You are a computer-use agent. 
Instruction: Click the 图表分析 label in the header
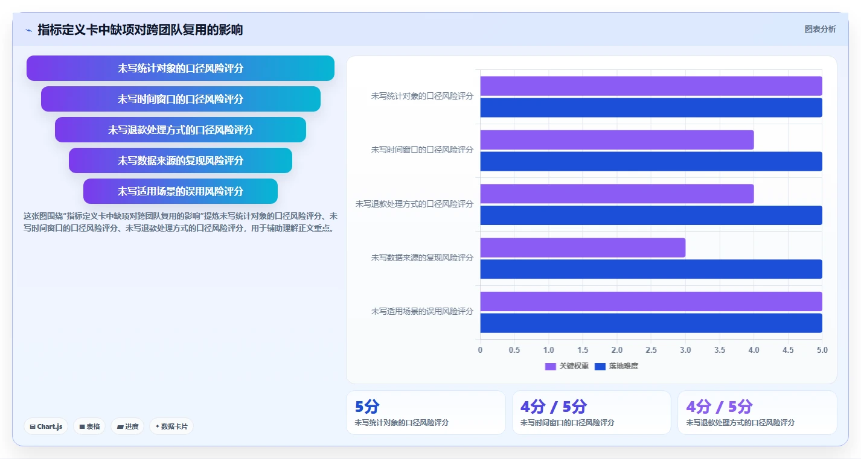point(820,29)
